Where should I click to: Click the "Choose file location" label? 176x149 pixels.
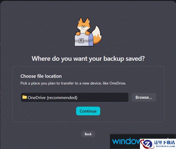pos(41,76)
